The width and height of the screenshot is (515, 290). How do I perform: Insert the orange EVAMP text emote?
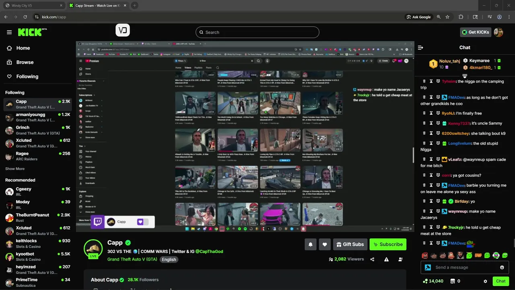(478, 255)
